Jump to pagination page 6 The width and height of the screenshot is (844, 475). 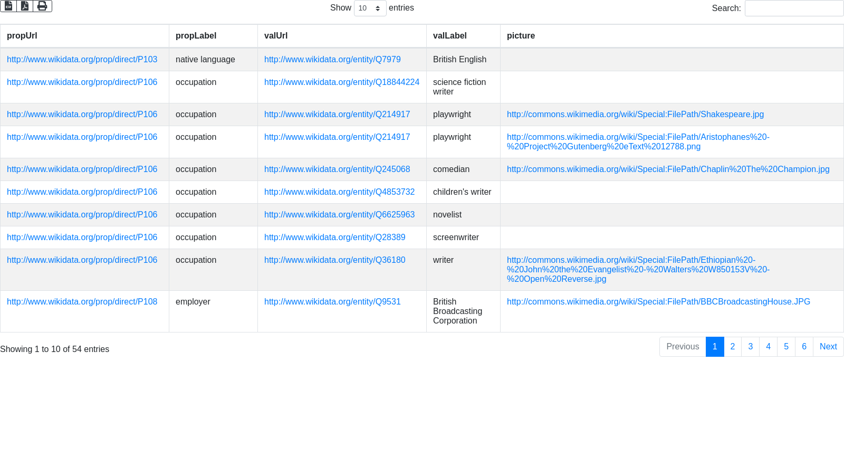(x=804, y=347)
